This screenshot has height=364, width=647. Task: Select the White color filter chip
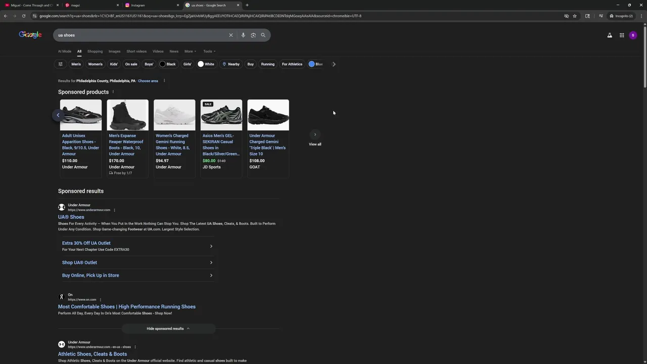[206, 64]
